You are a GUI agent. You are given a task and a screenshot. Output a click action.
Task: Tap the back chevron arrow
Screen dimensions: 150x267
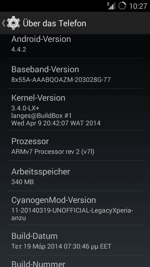3,23
